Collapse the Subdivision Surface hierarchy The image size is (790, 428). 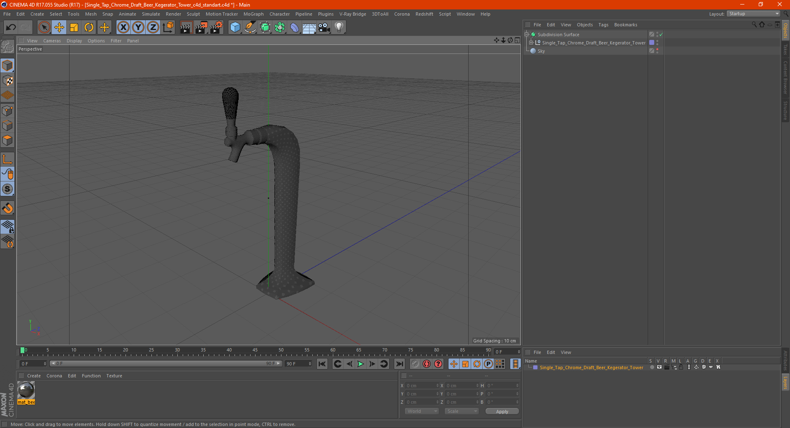[x=526, y=35]
